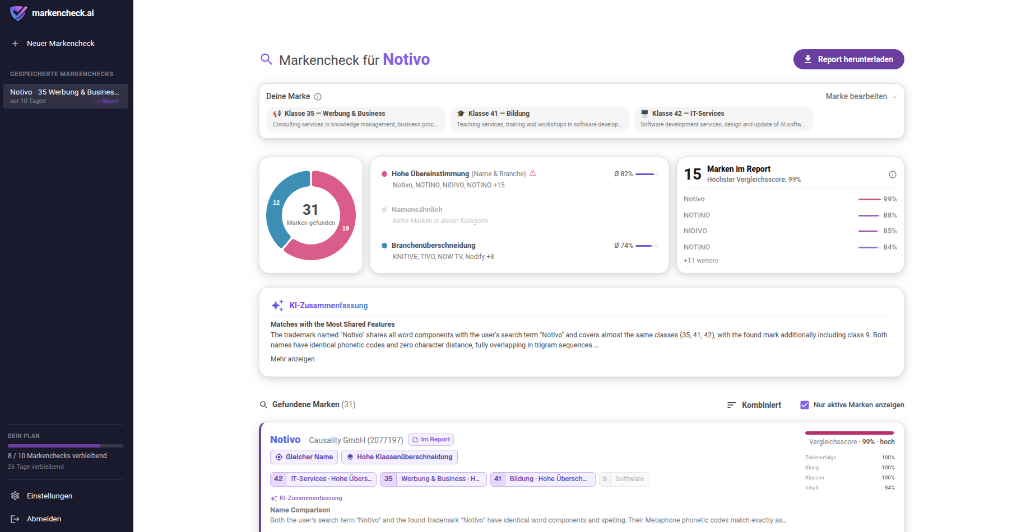Click the 82% Hohe Übereinstimmung score bar
Viewport: 1026px width, 532px height.
pyautogui.click(x=646, y=174)
